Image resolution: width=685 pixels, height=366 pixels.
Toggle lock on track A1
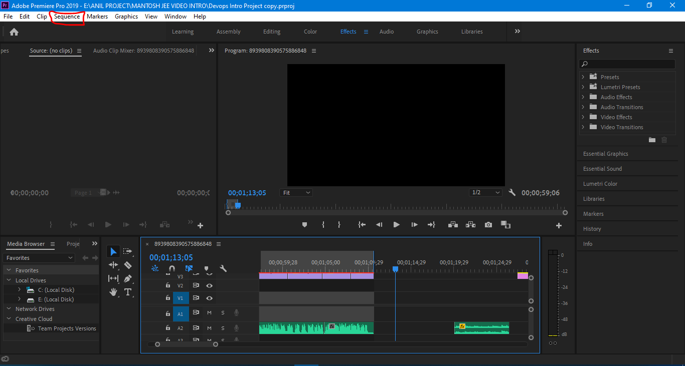(168, 313)
